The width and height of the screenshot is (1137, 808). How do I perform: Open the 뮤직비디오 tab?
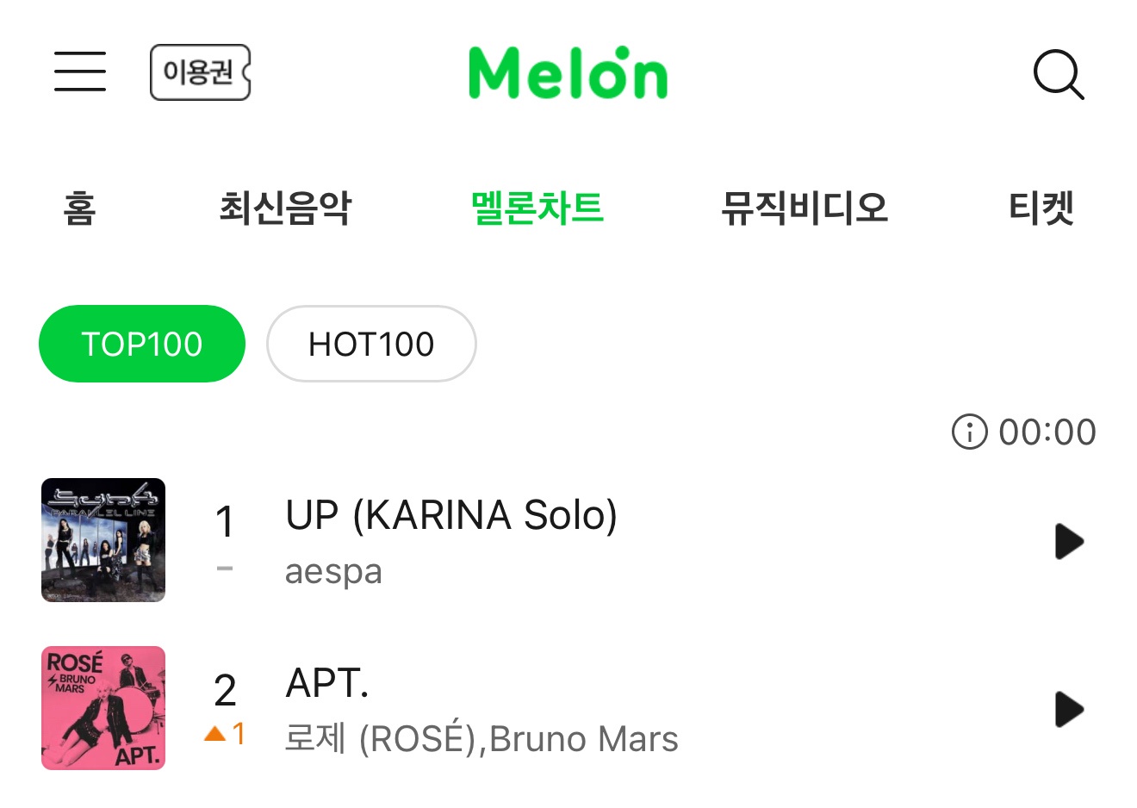[805, 208]
